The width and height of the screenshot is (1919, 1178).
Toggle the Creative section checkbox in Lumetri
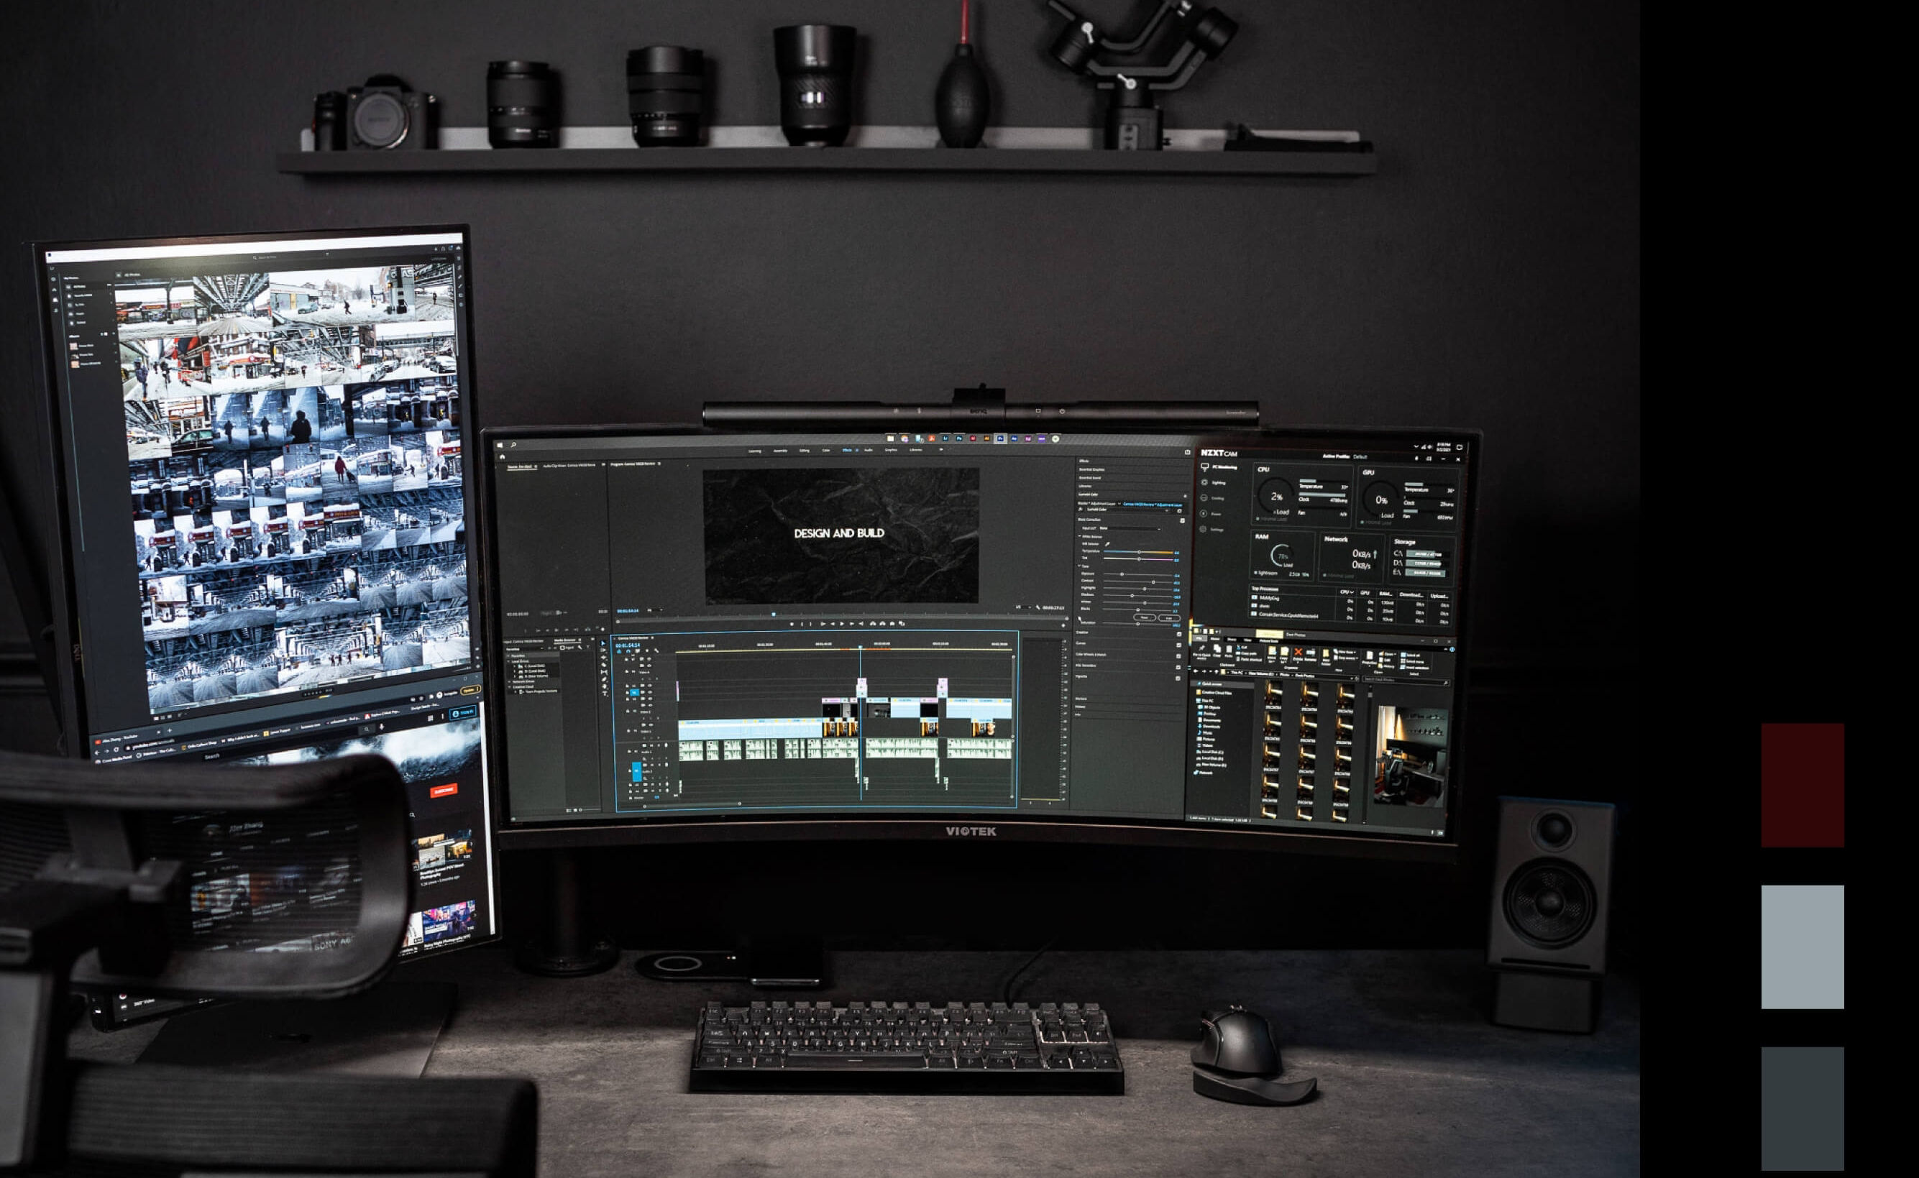(x=1180, y=635)
